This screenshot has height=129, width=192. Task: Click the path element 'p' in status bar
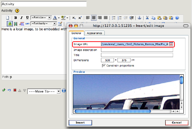pyautogui.click(x=11, y=77)
